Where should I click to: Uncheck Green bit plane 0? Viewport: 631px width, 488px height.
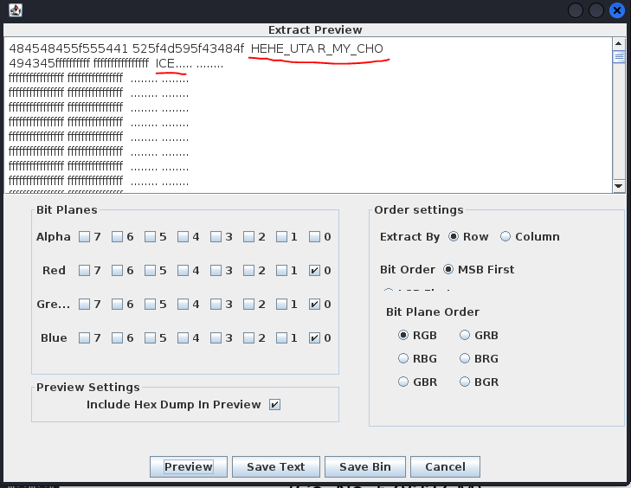[x=314, y=305]
